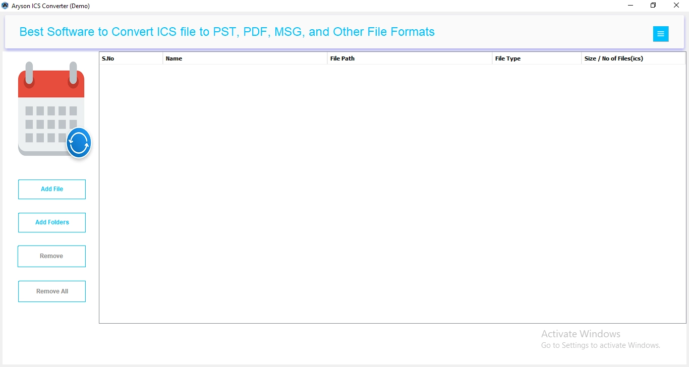The width and height of the screenshot is (689, 367).
Task: Click the Remove All button
Action: [52, 291]
